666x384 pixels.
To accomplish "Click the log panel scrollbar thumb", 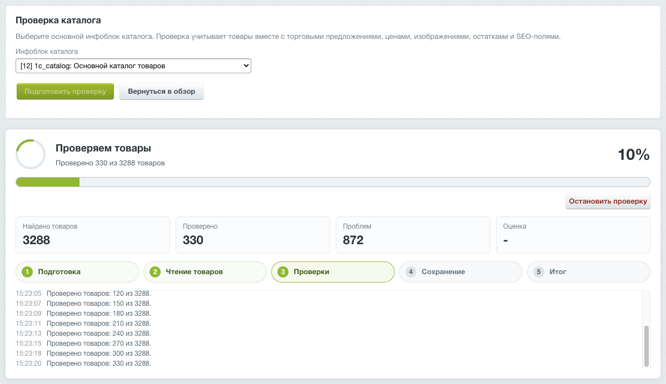I will coord(647,346).
